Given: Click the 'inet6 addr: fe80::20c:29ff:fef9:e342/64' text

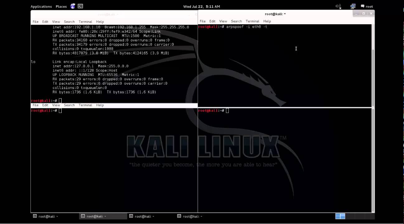Looking at the screenshot, I should point(95,31).
